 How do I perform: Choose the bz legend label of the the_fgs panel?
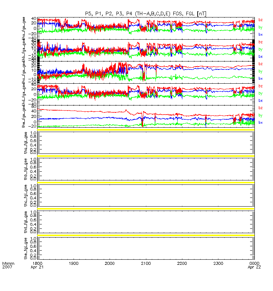click(x=261, y=108)
